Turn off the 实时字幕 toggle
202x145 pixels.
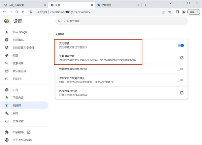point(181,46)
